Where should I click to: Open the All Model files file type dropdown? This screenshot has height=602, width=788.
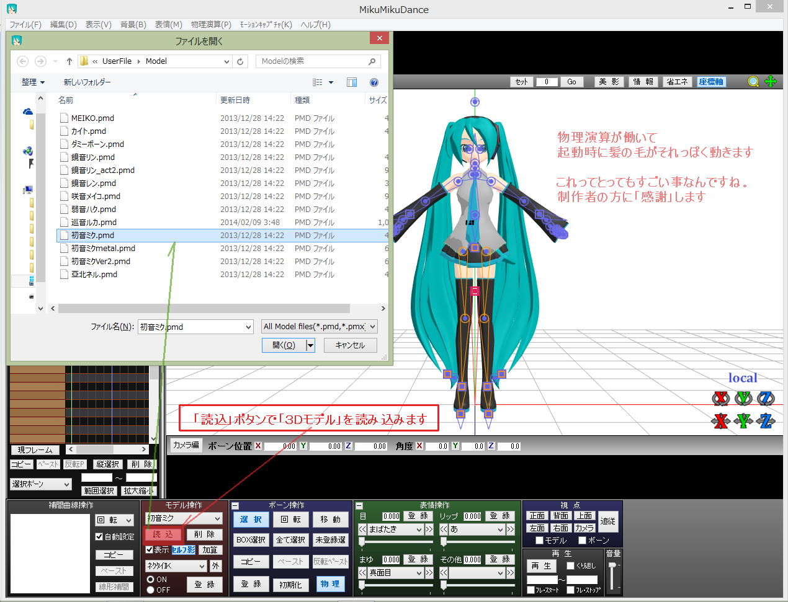tap(319, 326)
